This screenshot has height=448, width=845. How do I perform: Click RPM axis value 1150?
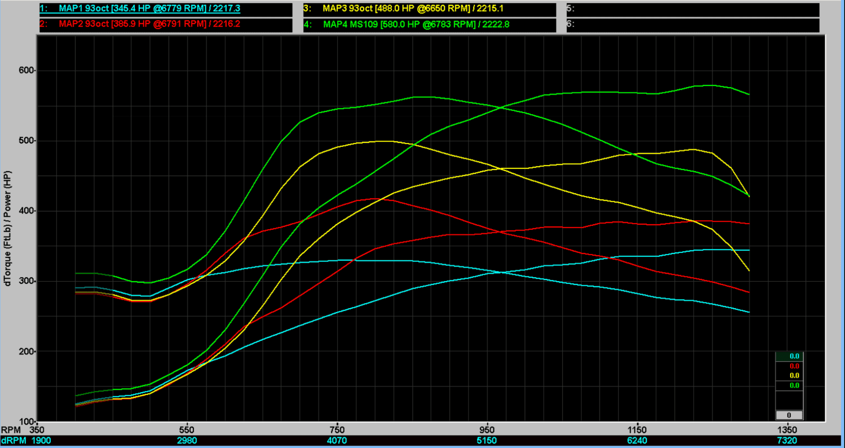(x=637, y=430)
